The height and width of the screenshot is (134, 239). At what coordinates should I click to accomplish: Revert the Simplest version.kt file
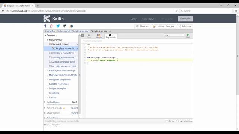point(77,48)
